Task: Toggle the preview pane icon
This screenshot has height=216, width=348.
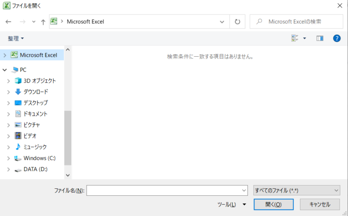Action: tap(320, 38)
